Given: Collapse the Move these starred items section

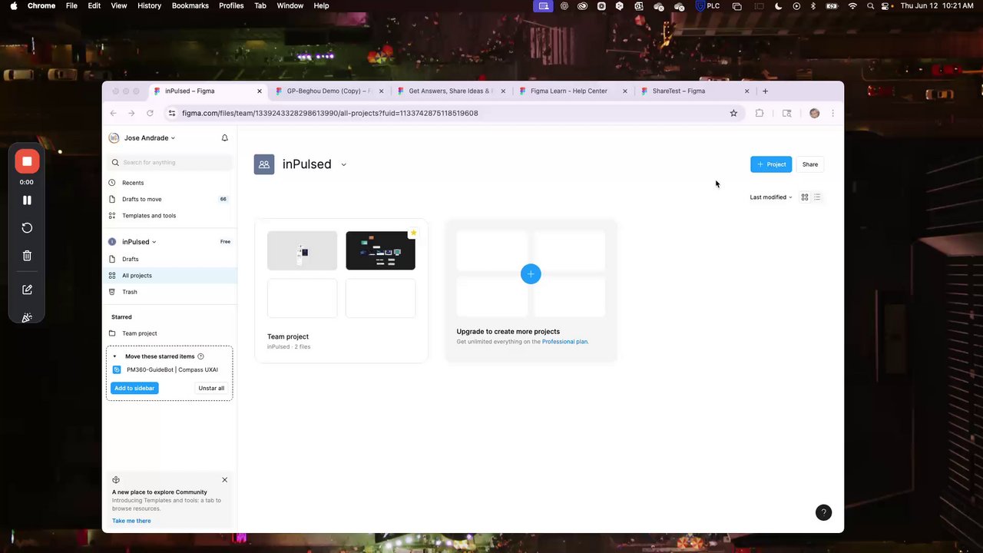Looking at the screenshot, I should coord(114,356).
